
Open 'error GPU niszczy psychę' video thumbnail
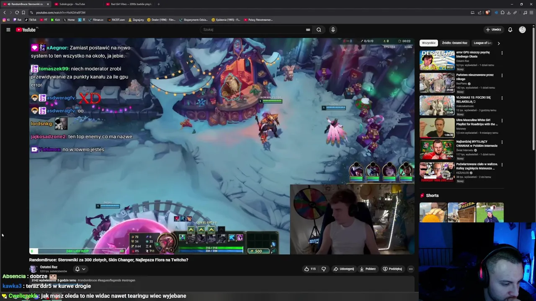coord(437,61)
